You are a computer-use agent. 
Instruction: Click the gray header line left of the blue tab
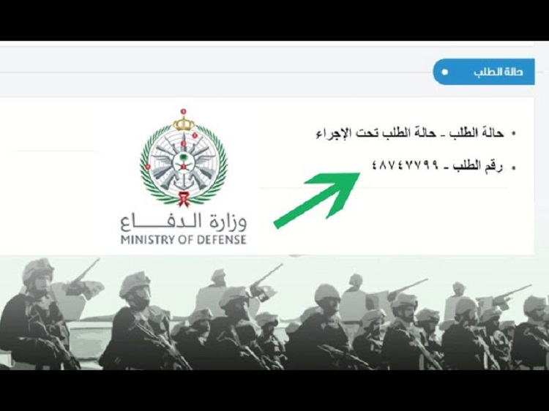(217, 72)
